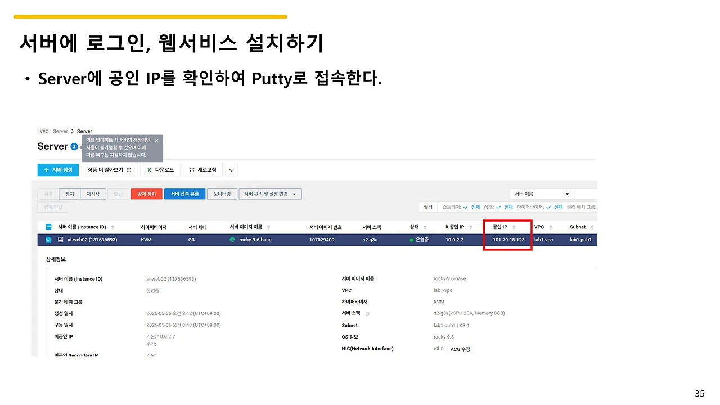Click eth0 in the NIC details
Viewport: 720px width, 405px height.
(438, 349)
